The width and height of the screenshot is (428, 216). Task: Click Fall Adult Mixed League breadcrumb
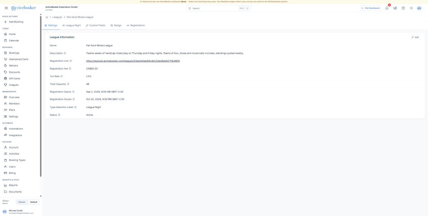[80, 17]
